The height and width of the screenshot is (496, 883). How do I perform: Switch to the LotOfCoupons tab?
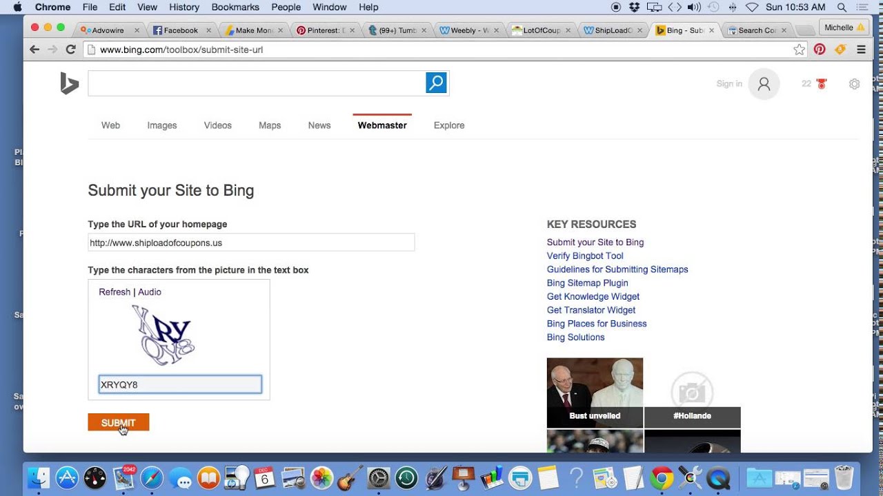pos(542,30)
